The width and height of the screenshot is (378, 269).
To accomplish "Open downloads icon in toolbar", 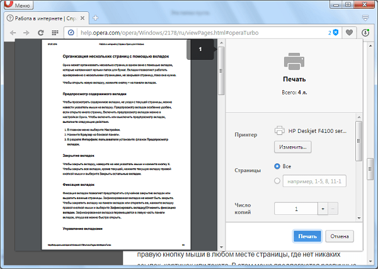I will tap(365, 33).
